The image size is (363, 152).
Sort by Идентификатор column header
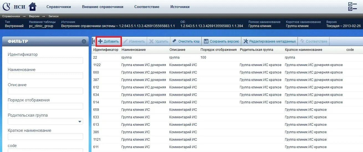[106, 50]
